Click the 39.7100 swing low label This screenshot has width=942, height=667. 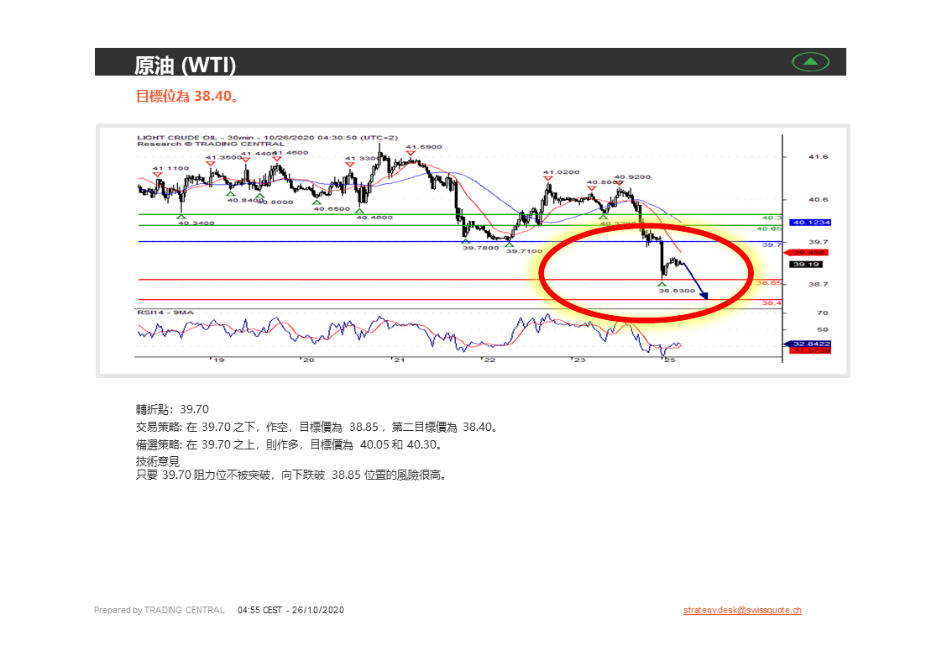524,251
